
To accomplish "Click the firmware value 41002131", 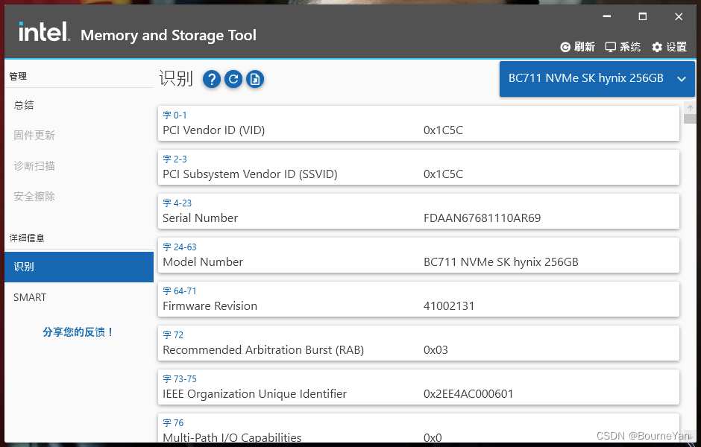I will coord(449,306).
